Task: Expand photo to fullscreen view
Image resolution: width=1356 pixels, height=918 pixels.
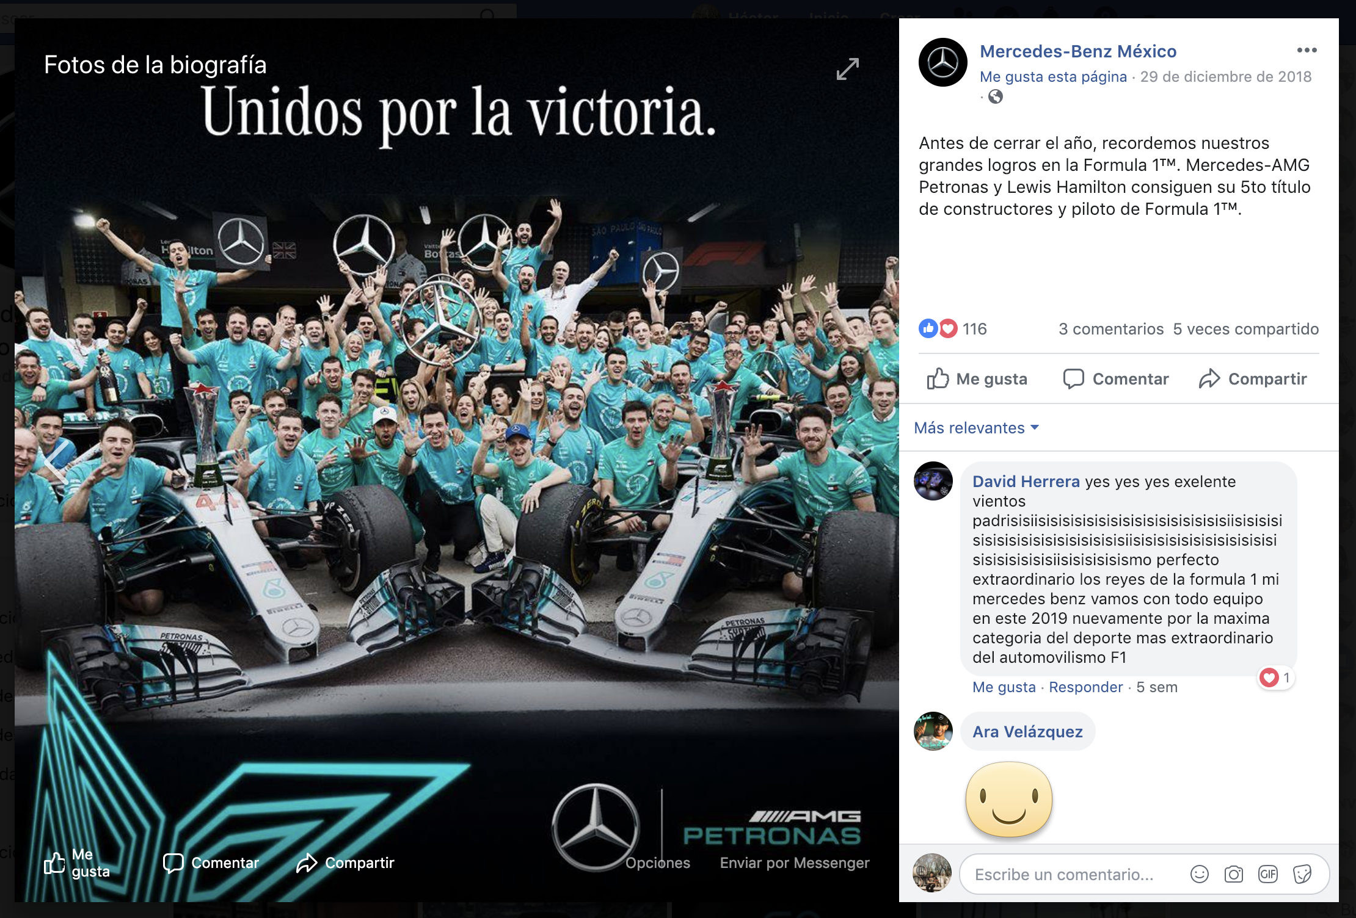Action: [x=848, y=69]
